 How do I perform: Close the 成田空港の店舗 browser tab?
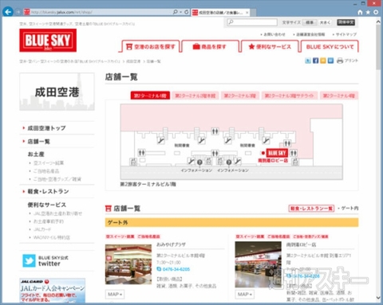[247, 13]
